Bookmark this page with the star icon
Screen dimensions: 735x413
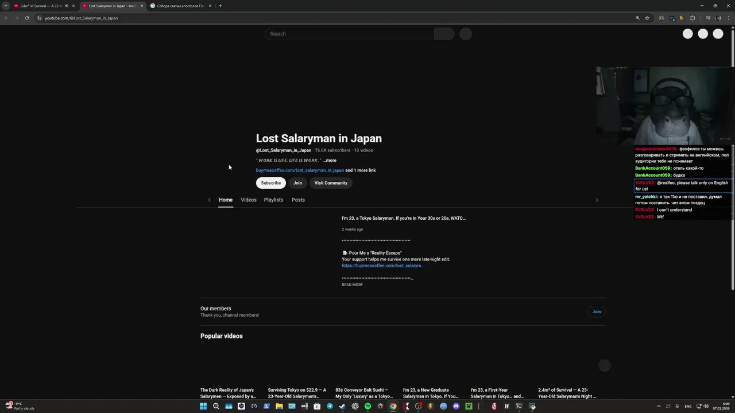[x=647, y=18]
